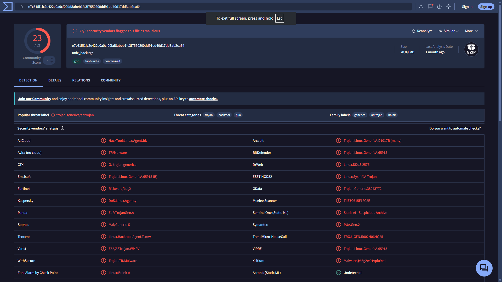This screenshot has height=282, width=502.
Task: Click the contains-elf tag
Action: click(x=112, y=61)
